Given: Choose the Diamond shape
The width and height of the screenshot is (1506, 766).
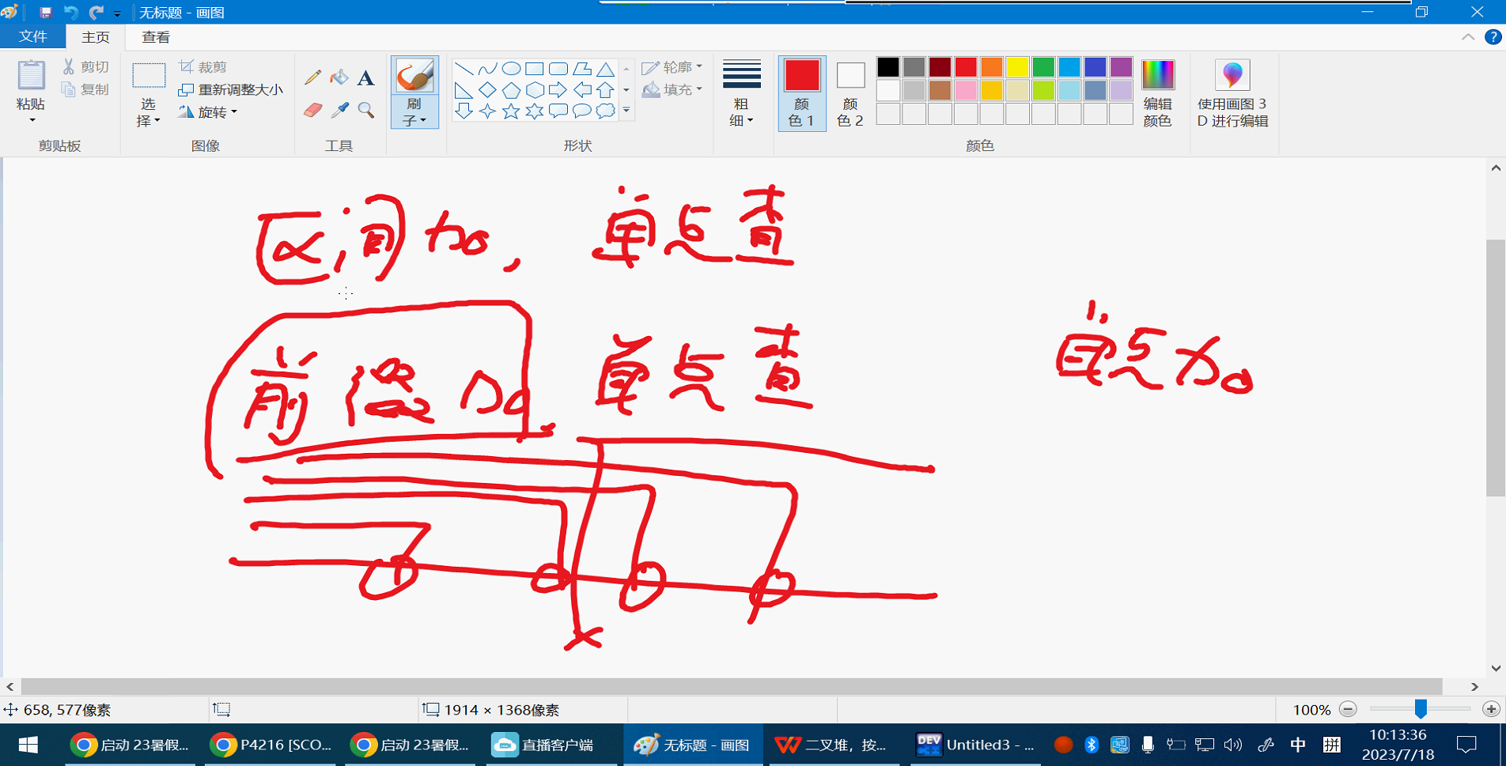Looking at the screenshot, I should coord(488,90).
